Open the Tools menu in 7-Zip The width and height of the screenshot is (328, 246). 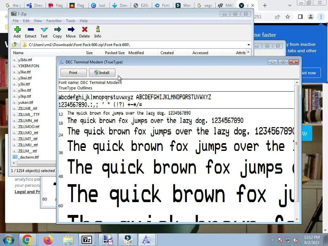(70, 21)
